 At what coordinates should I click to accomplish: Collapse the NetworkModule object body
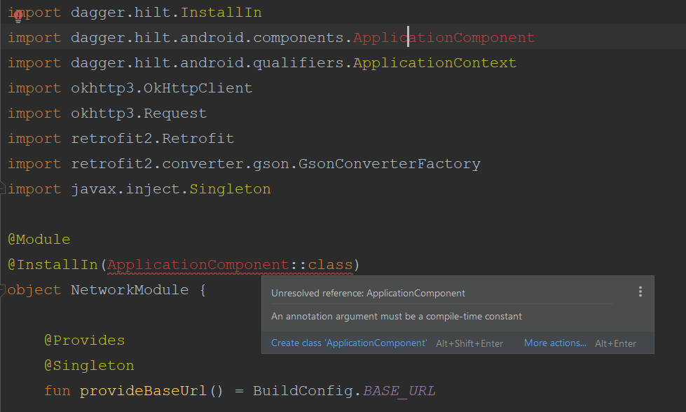[x=3, y=289]
